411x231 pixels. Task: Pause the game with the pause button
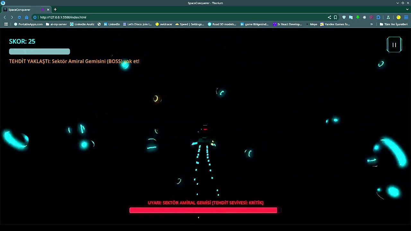tap(394, 45)
